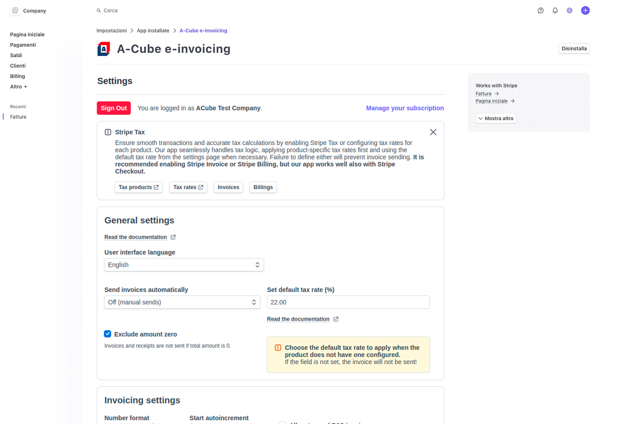Click the info icon in Stripe Tax banner
The image size is (620, 424).
[x=108, y=132]
